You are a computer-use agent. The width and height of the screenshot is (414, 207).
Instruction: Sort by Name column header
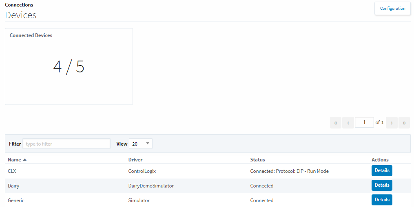tap(14, 159)
